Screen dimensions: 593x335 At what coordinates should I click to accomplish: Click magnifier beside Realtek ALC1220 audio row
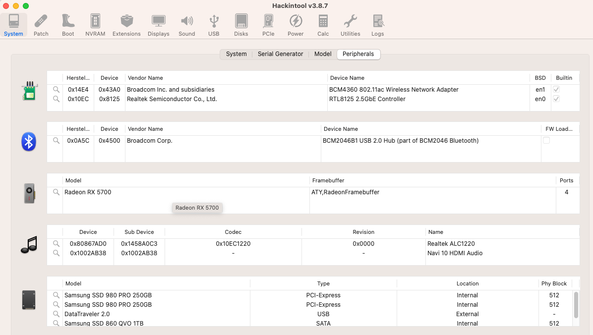(x=56, y=244)
